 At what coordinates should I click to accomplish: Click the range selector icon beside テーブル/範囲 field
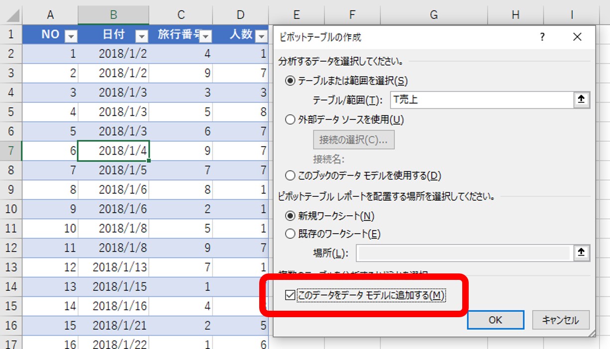[580, 99]
